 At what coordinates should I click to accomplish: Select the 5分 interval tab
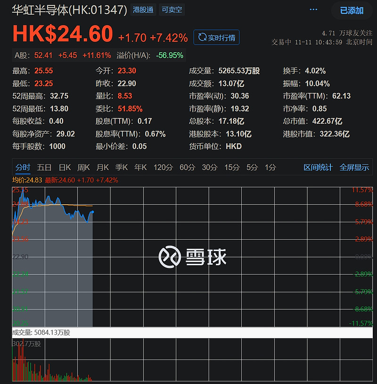(252, 167)
